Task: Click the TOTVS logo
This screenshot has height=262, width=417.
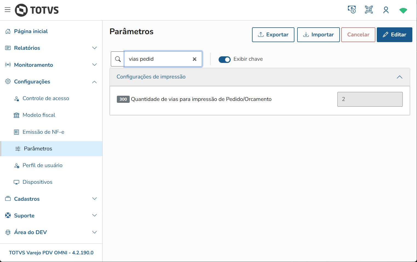Action: [37, 10]
